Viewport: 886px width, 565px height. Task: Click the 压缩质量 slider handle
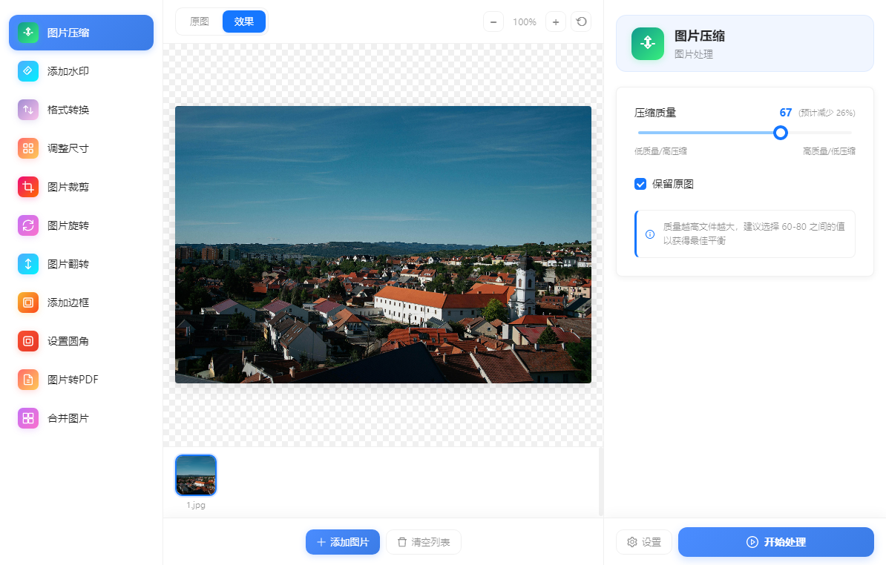pyautogui.click(x=781, y=133)
